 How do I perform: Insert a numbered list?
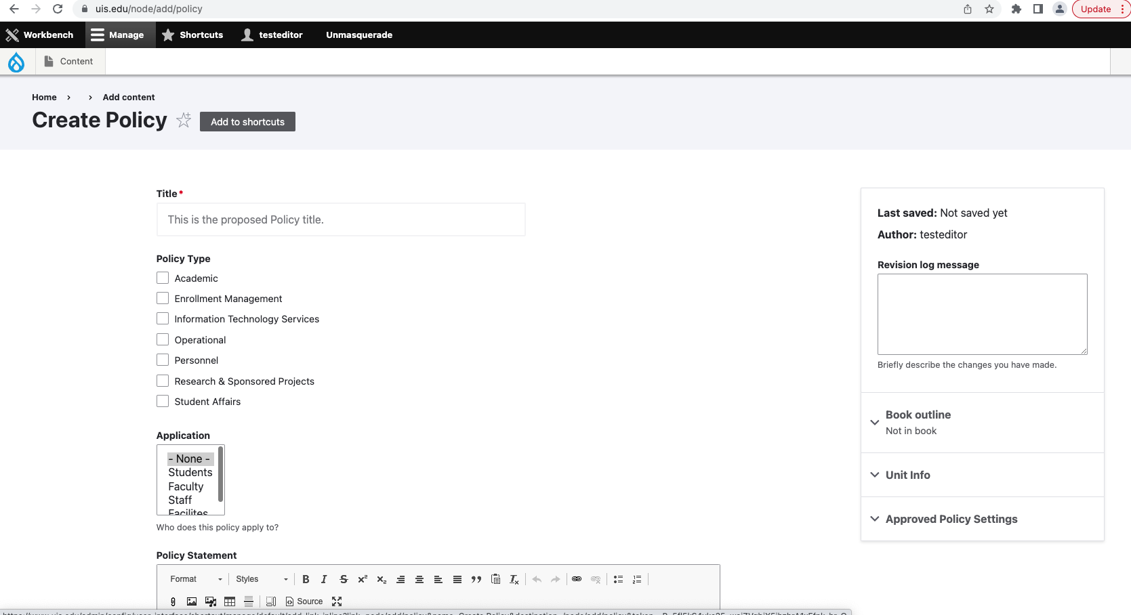637,579
